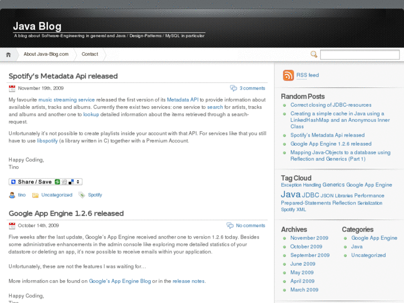The height and width of the screenshot is (303, 404).
Task: Go to the home page icon
Action: coord(8,54)
